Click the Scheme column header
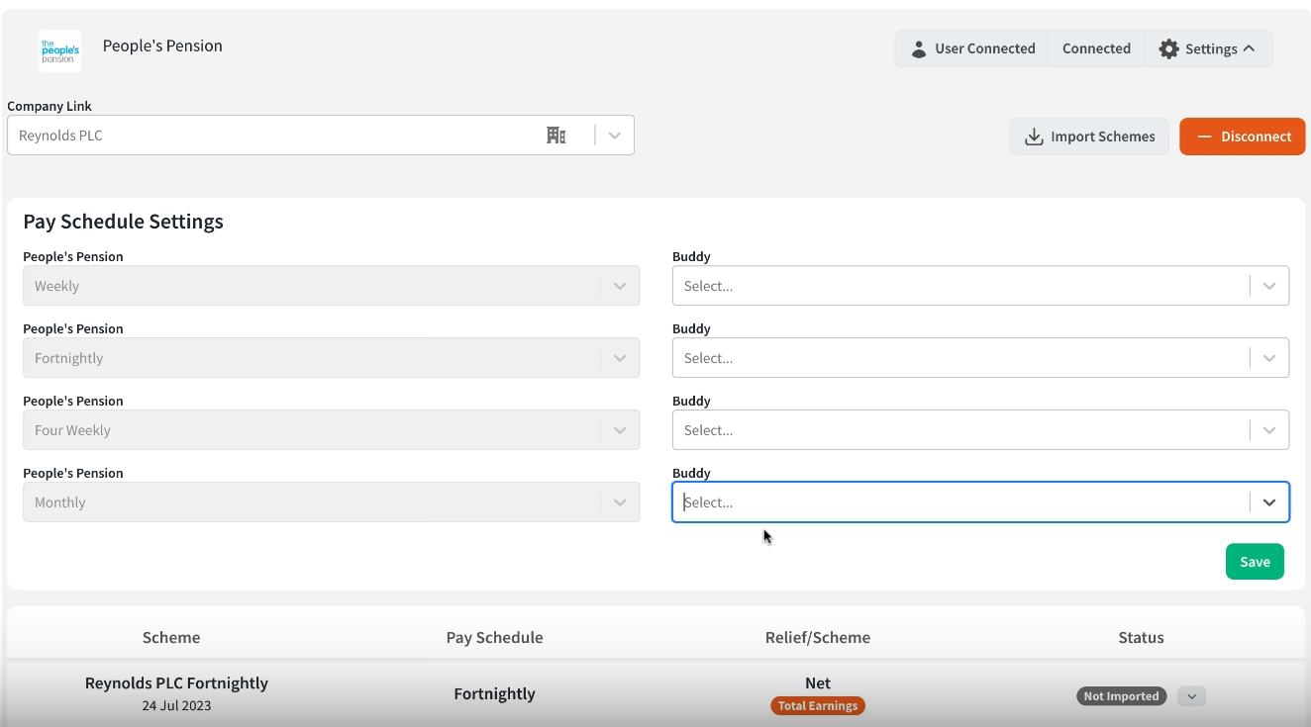 171,638
